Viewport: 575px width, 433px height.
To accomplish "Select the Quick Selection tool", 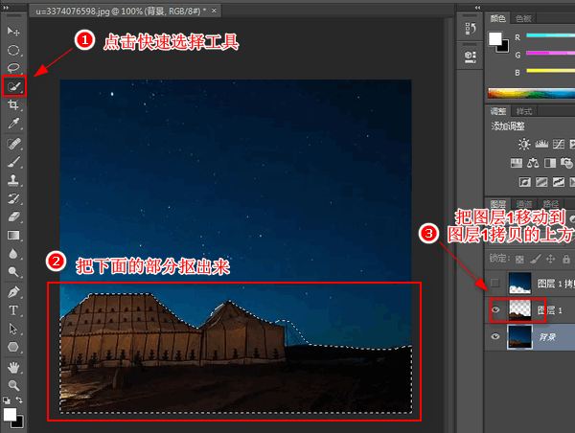I will tap(14, 86).
